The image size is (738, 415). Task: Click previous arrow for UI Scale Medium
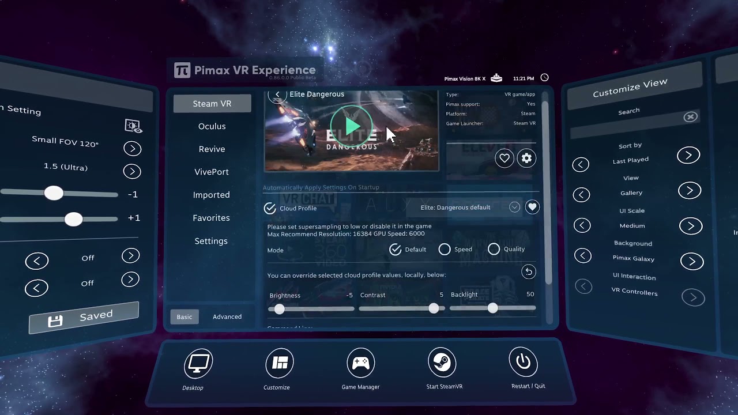tap(582, 225)
